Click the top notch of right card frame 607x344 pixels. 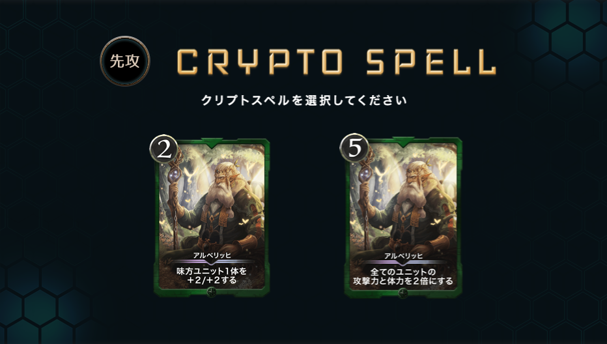click(403, 142)
